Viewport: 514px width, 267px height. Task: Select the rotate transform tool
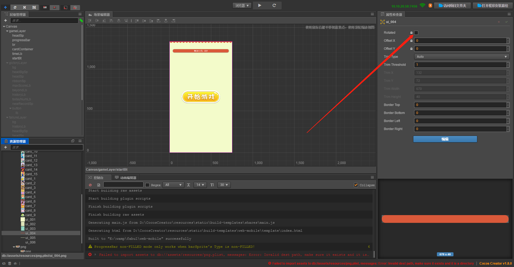click(15, 7)
